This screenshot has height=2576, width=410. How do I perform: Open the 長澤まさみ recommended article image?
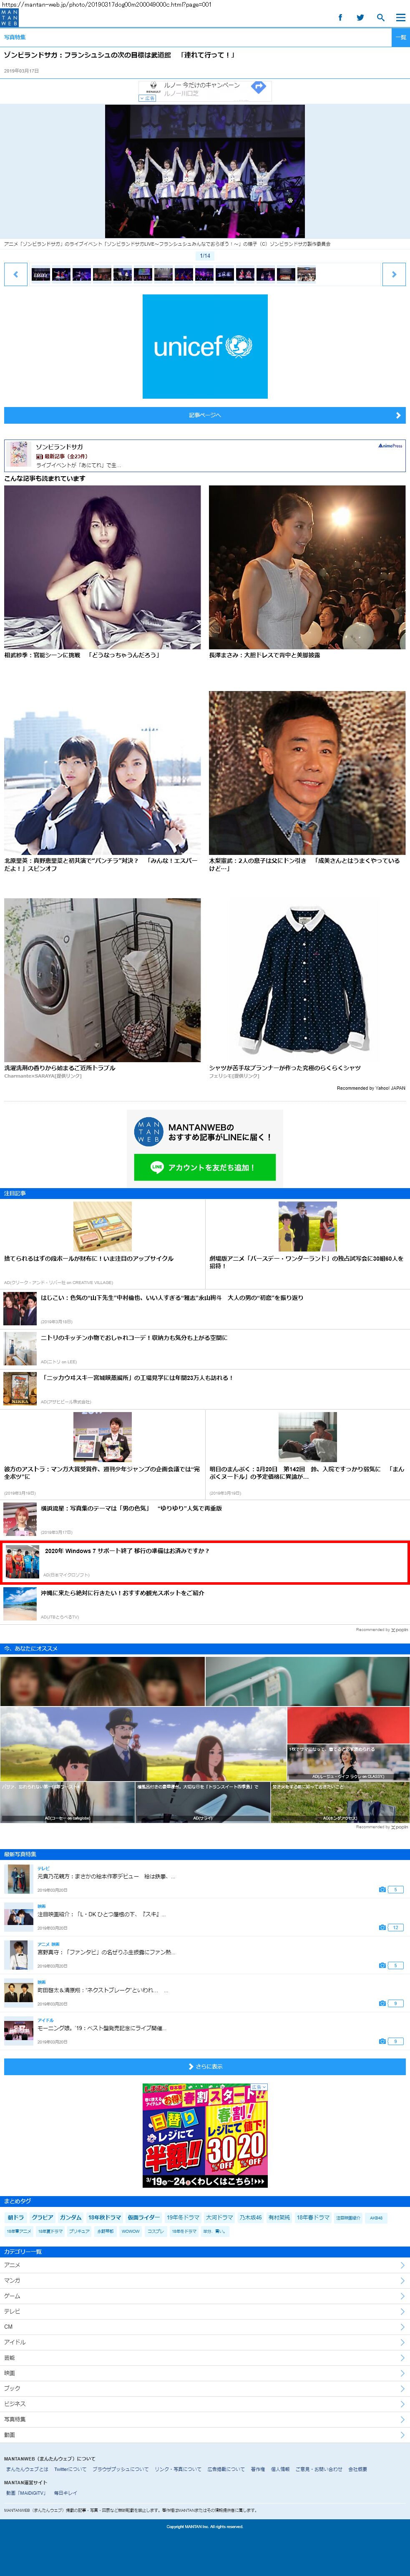[307, 567]
